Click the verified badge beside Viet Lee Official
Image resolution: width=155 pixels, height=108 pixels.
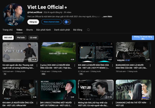66,7
